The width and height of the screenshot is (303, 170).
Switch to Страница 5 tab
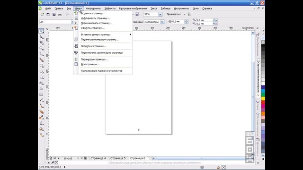(x=118, y=158)
